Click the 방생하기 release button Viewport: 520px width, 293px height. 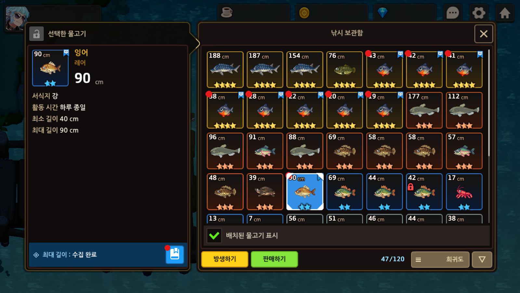click(225, 259)
